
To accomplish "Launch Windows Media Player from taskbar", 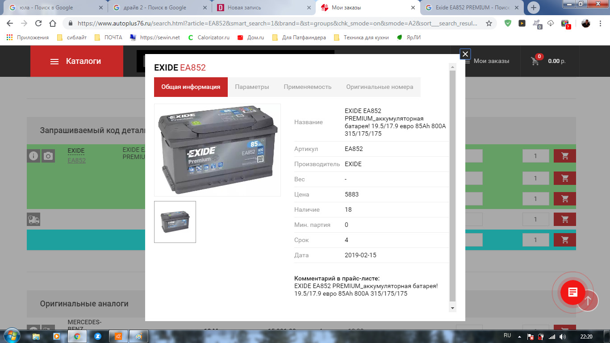I will (x=57, y=336).
